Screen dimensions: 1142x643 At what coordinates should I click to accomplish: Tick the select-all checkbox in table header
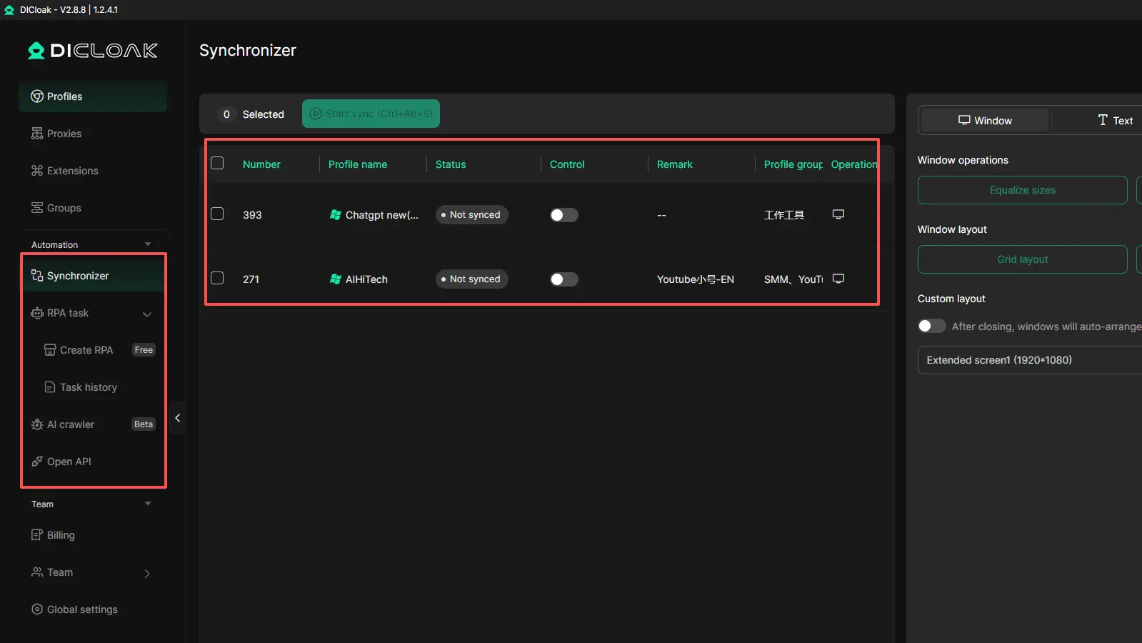point(218,163)
